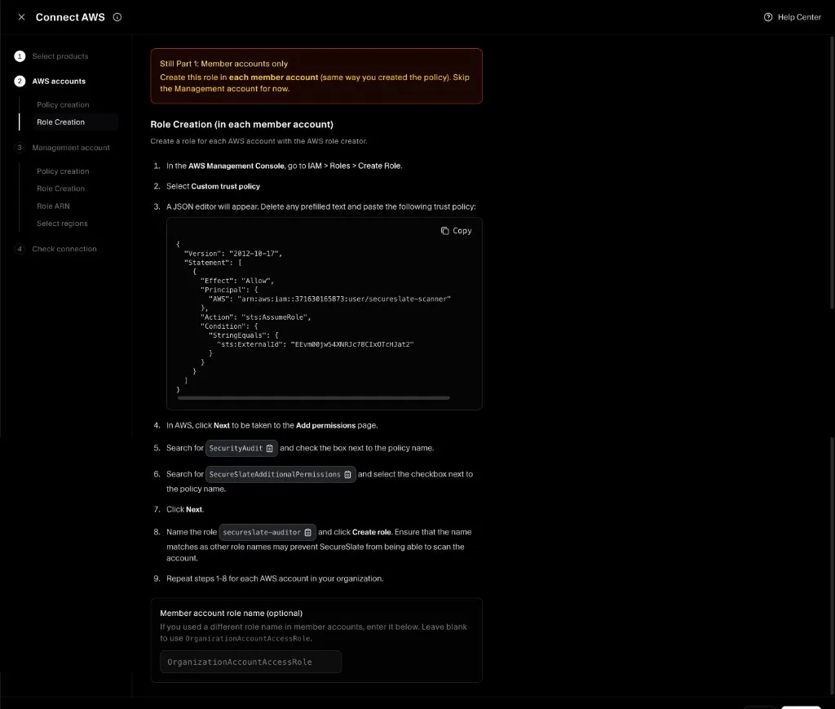
Task: Open the Role ARN sub-step
Action: [x=53, y=206]
